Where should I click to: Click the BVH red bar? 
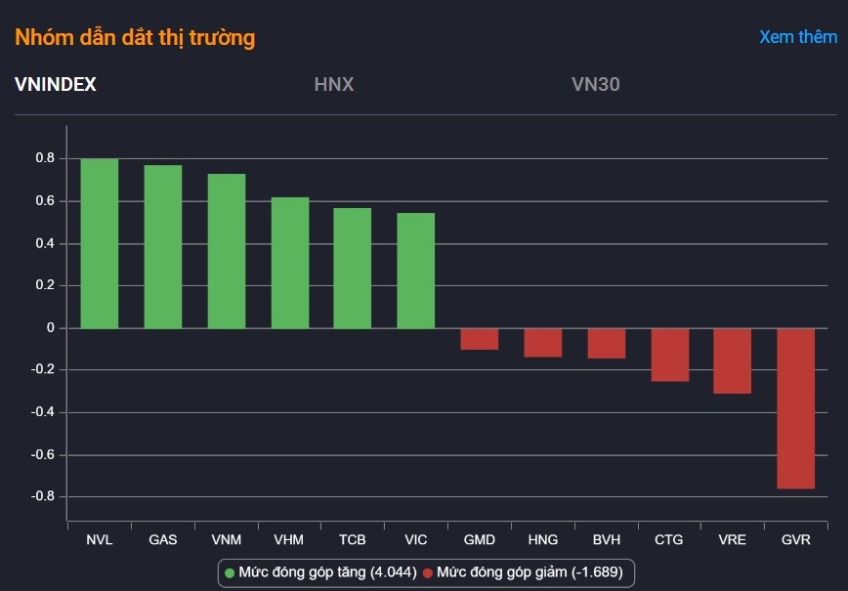[606, 344]
